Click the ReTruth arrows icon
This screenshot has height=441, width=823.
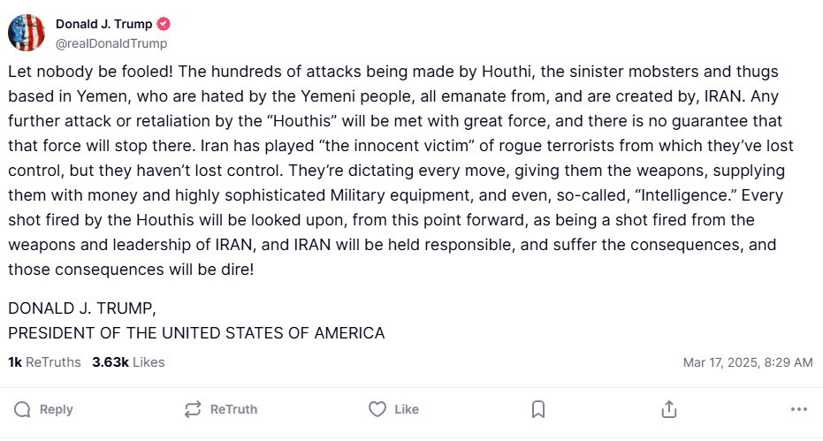click(x=193, y=409)
